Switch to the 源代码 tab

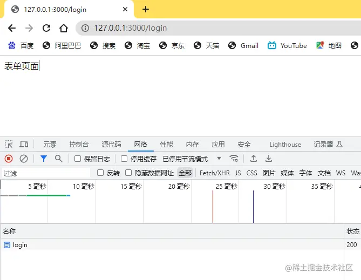tap(112, 145)
